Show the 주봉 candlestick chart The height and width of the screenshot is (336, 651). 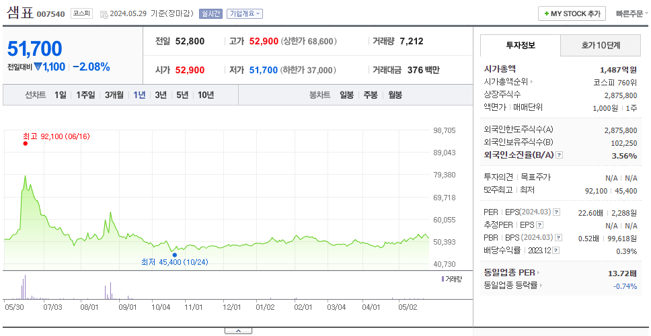tap(371, 95)
